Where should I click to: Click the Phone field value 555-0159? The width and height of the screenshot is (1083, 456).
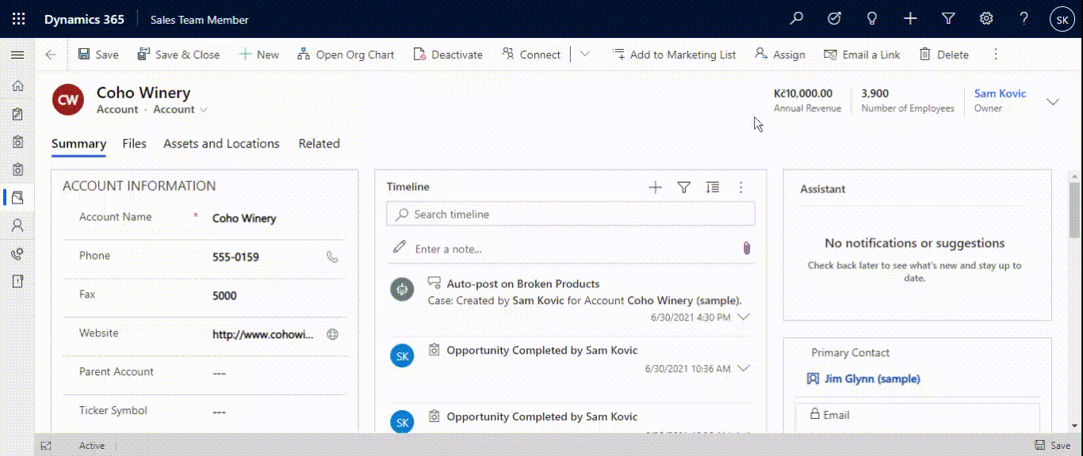235,257
